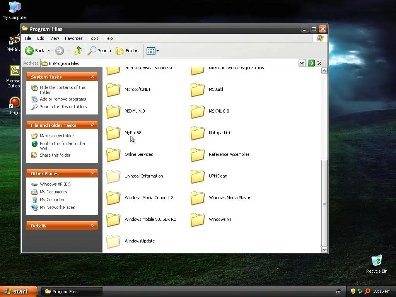396x297 pixels.
Task: Click Hide the contents of this folder
Action: pyautogui.click(x=63, y=90)
